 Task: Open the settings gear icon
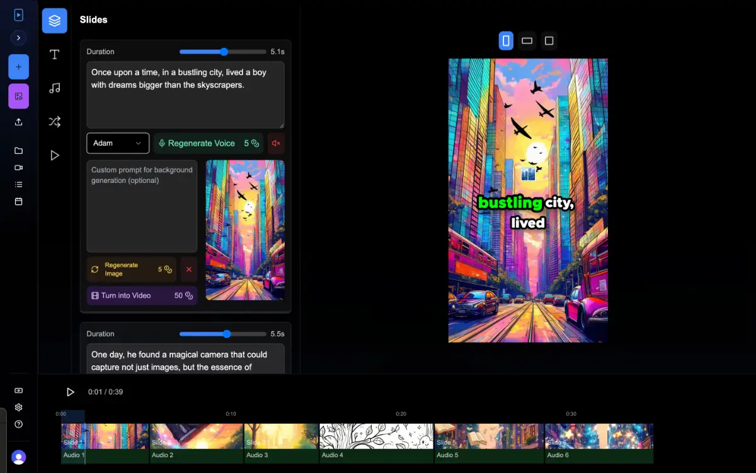(18, 407)
